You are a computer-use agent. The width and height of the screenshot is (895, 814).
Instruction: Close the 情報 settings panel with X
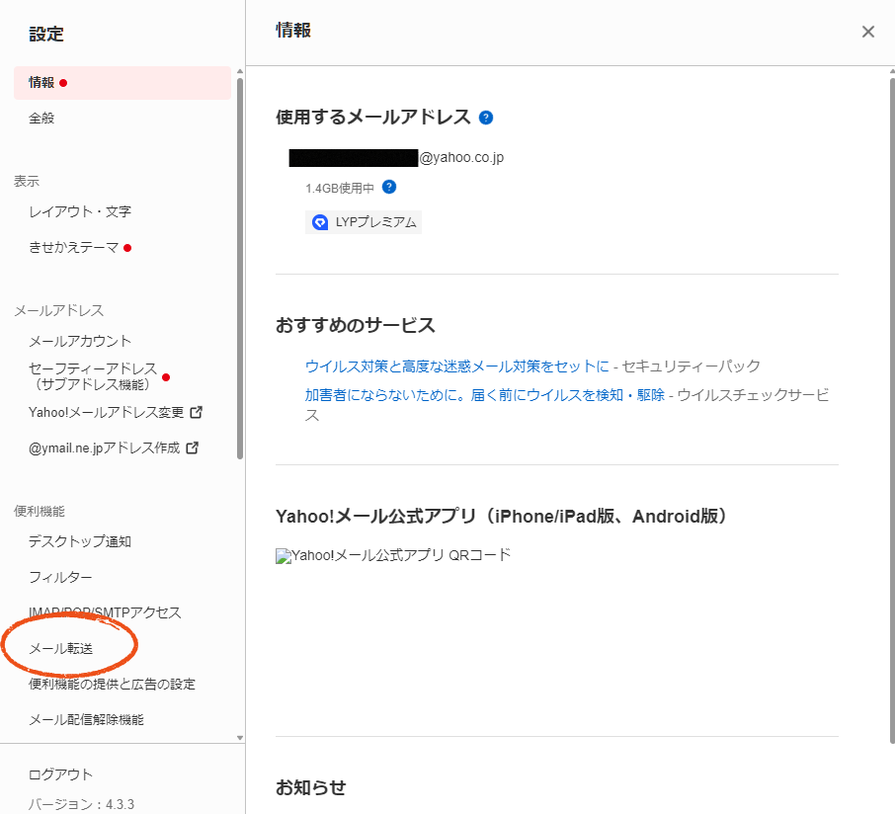pyautogui.click(x=868, y=32)
